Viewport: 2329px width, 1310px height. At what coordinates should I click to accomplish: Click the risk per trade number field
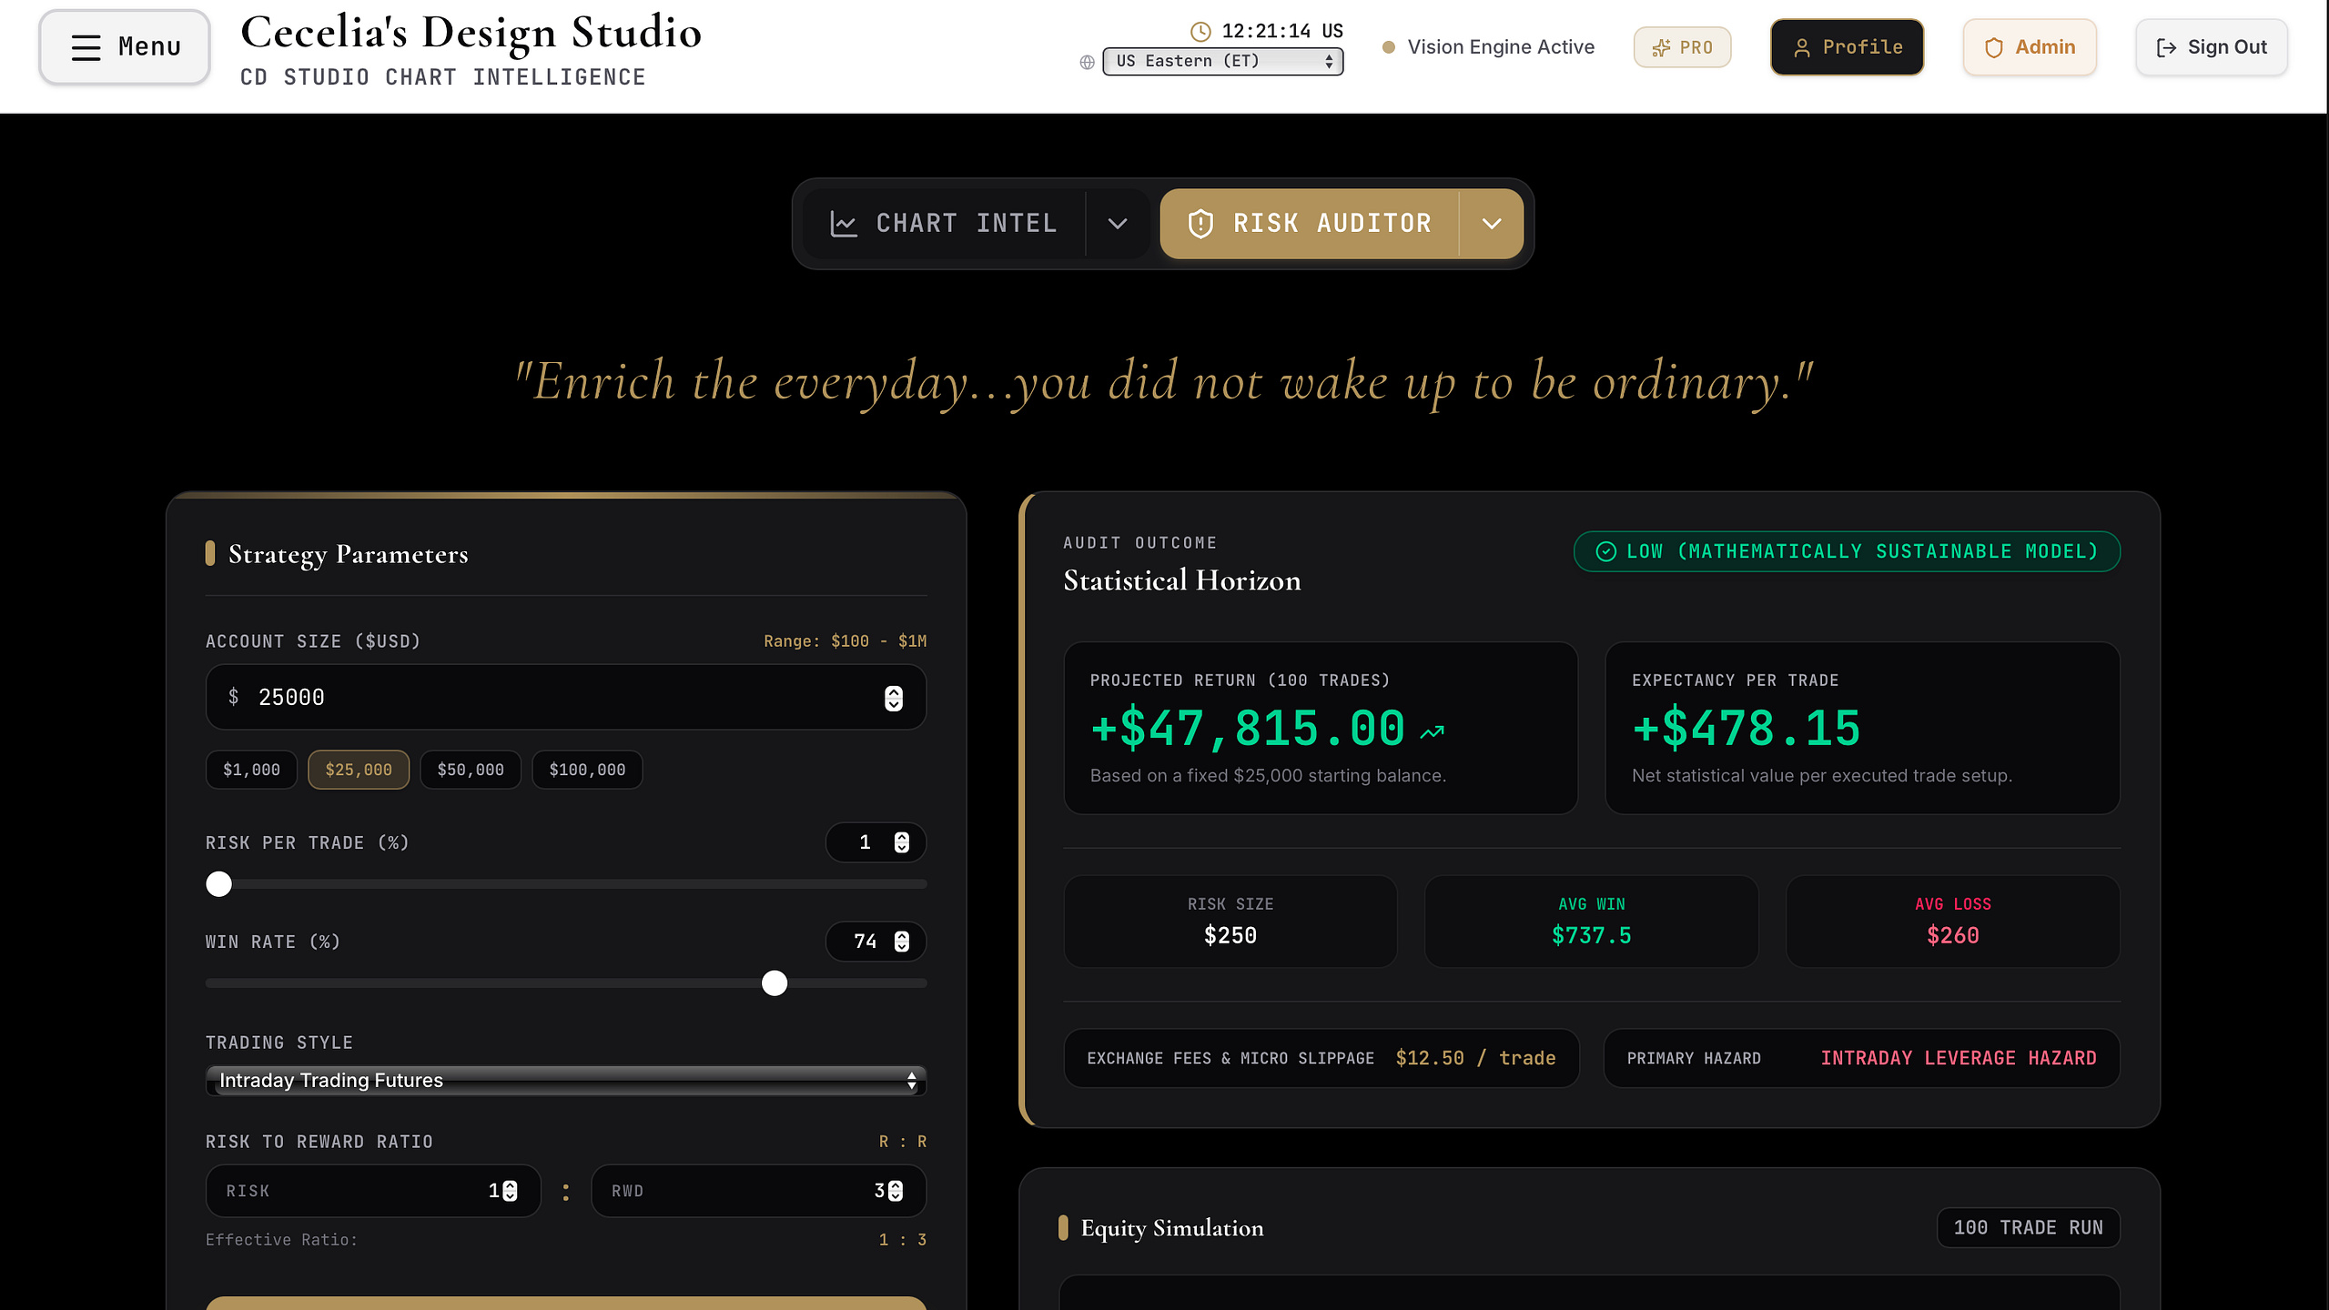[x=876, y=842]
